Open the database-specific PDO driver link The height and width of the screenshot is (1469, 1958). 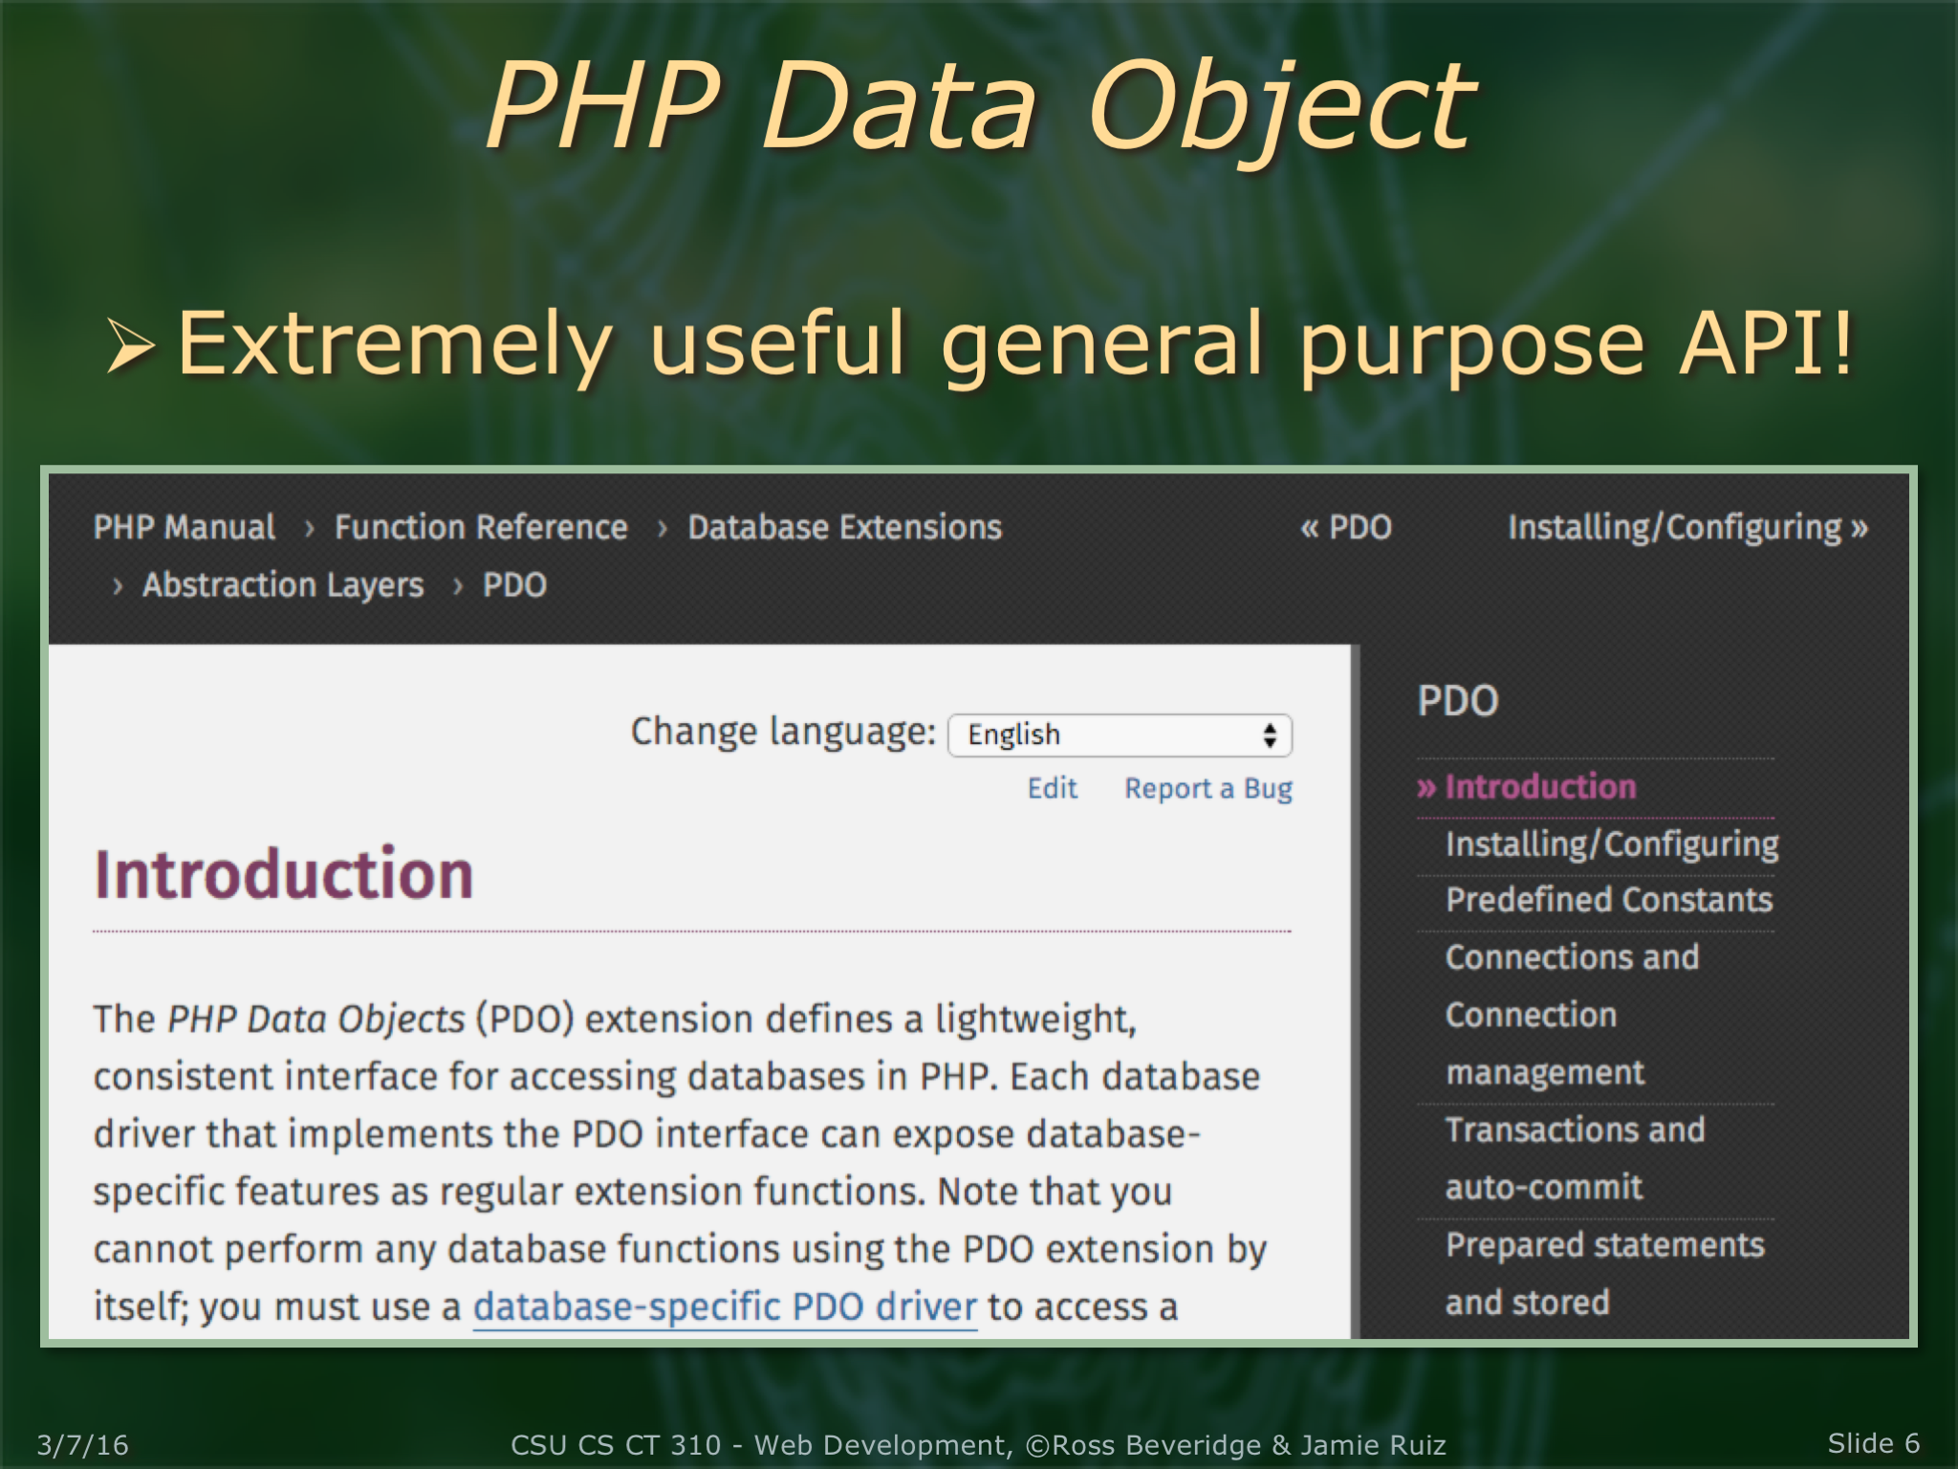pyautogui.click(x=725, y=1307)
